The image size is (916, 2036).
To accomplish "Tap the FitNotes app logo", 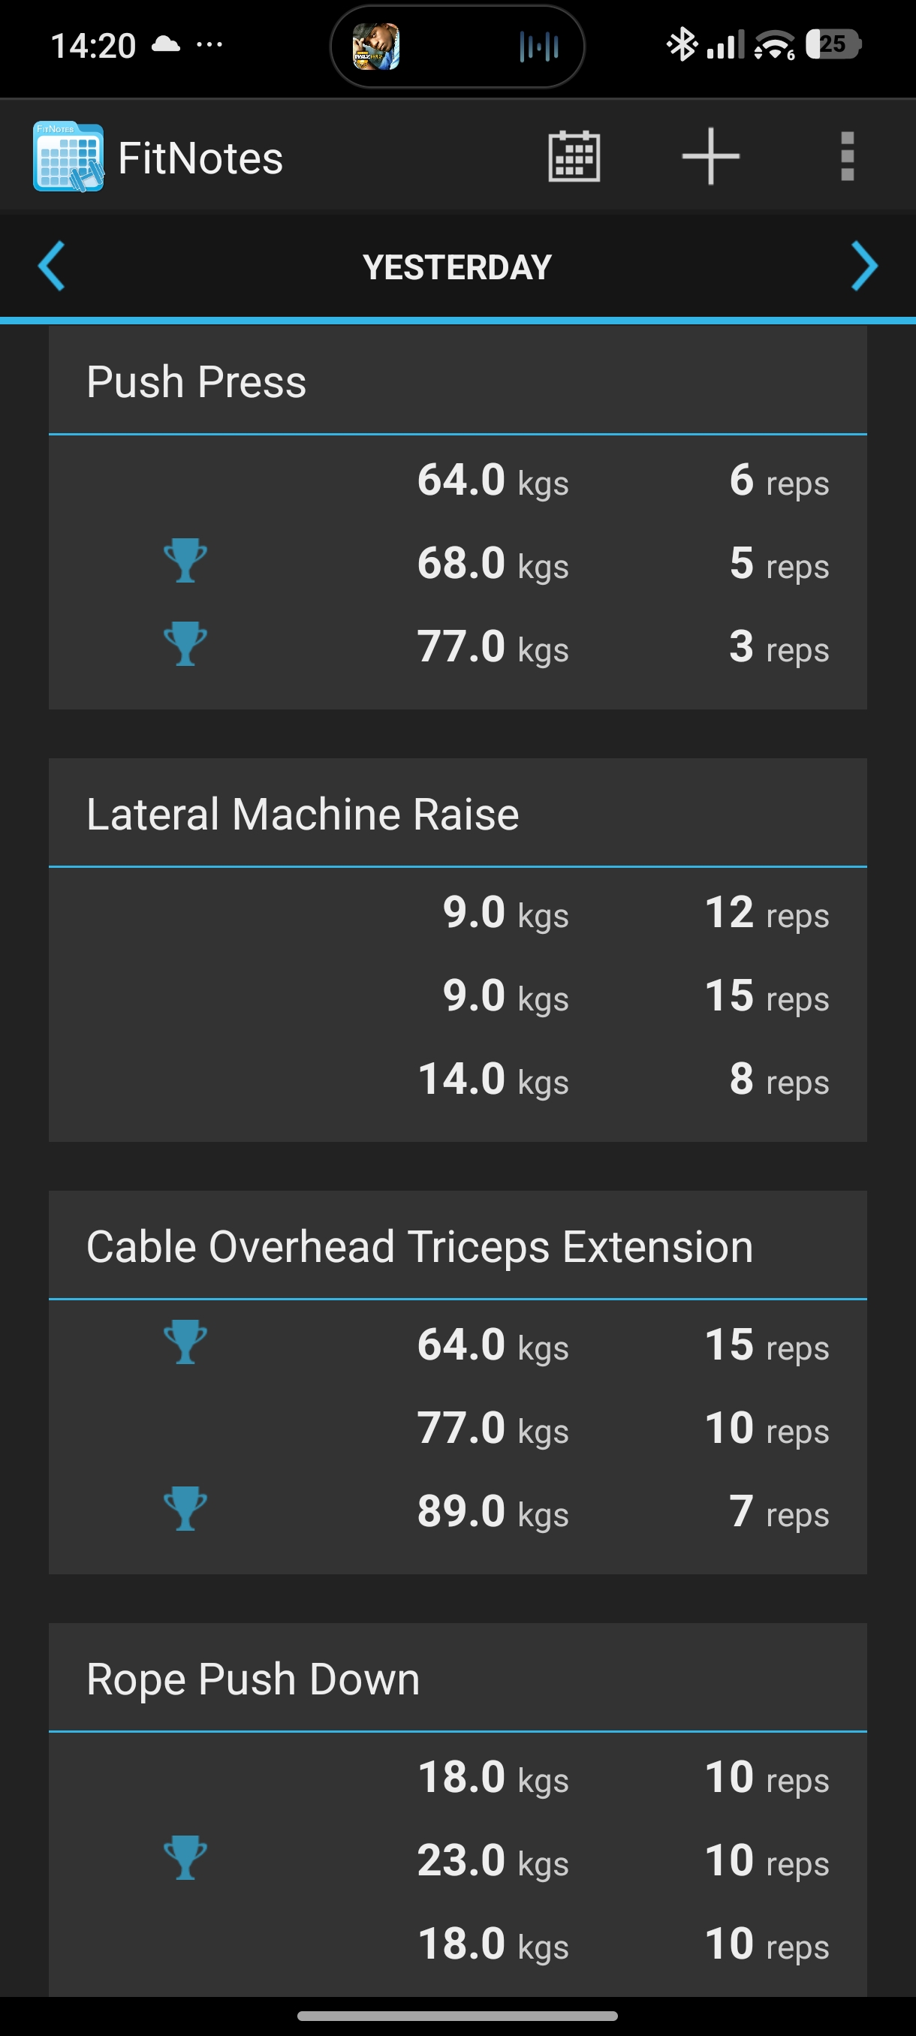I will point(68,156).
